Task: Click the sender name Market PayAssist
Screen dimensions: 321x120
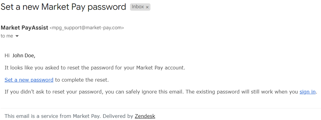Action: pos(24,28)
